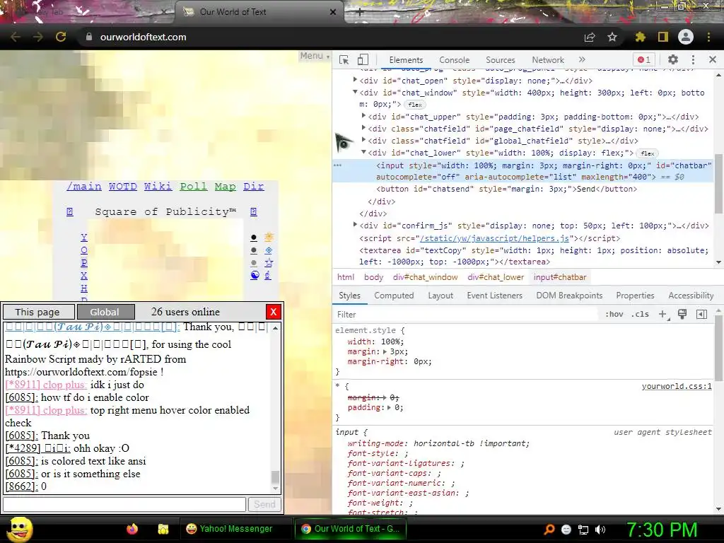Toggle common rendering emulations paintbrush icon

pyautogui.click(x=682, y=314)
